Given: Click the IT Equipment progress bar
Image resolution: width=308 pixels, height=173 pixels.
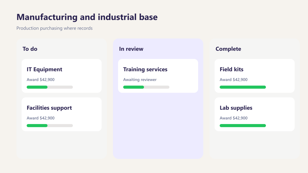Looking at the screenshot, I should [50, 87].
